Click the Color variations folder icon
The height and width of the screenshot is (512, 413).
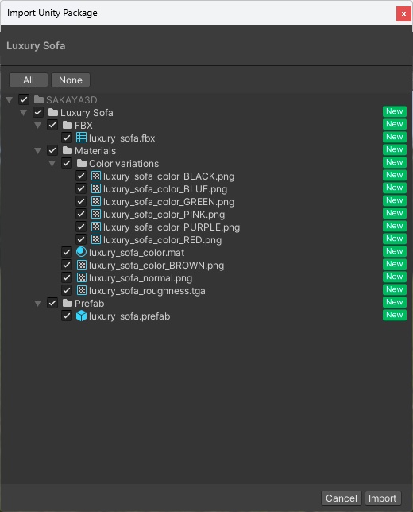(x=82, y=163)
